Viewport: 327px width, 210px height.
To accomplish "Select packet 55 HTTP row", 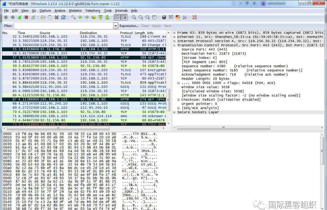I will pyautogui.click(x=84, y=49).
